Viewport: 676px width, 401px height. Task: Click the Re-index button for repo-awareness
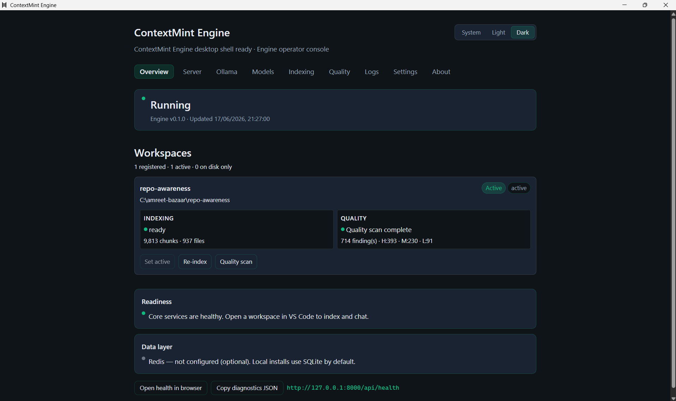(x=195, y=262)
